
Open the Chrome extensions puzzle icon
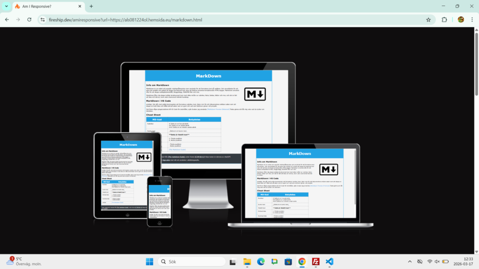pyautogui.click(x=444, y=20)
